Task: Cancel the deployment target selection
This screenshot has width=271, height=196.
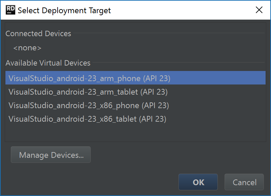Action: point(244,182)
